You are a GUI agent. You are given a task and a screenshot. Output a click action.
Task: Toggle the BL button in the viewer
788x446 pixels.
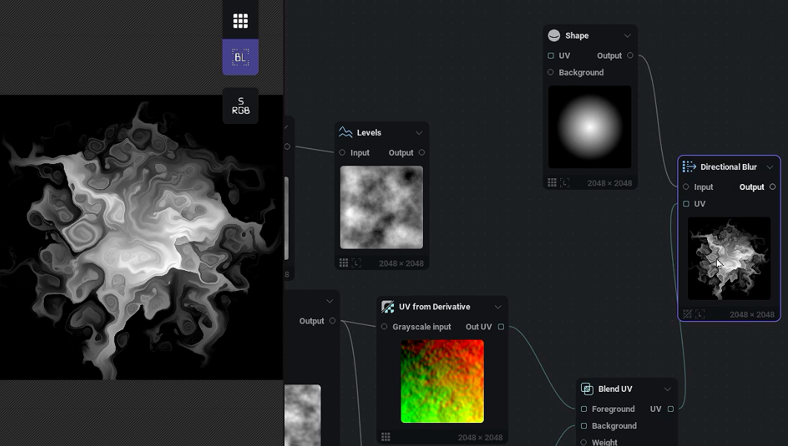[240, 57]
